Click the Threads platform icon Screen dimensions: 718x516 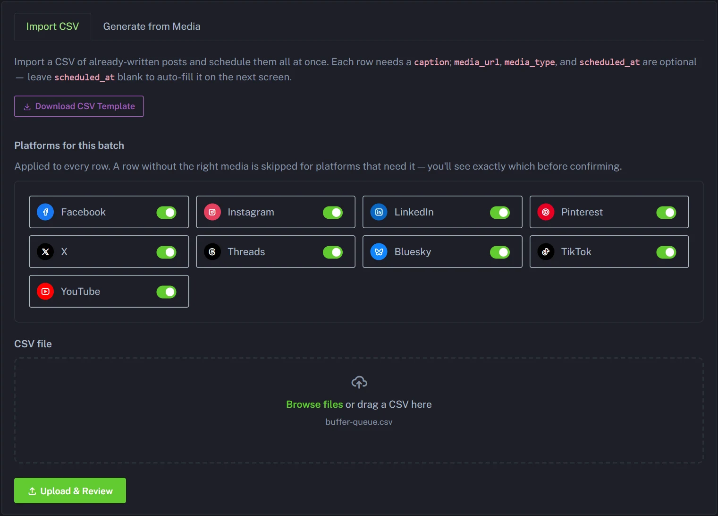[212, 252]
